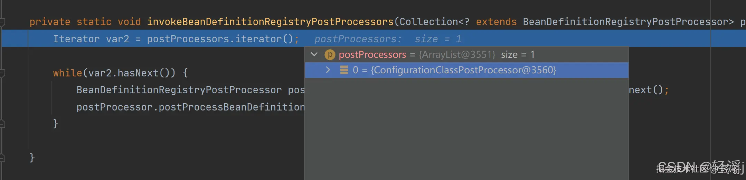Click the fold end marker at the method closing brace
This screenshot has height=180, width=746.
[2, 158]
